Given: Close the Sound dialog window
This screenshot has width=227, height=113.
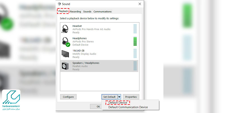Looking at the screenshot, I should tap(140, 4).
